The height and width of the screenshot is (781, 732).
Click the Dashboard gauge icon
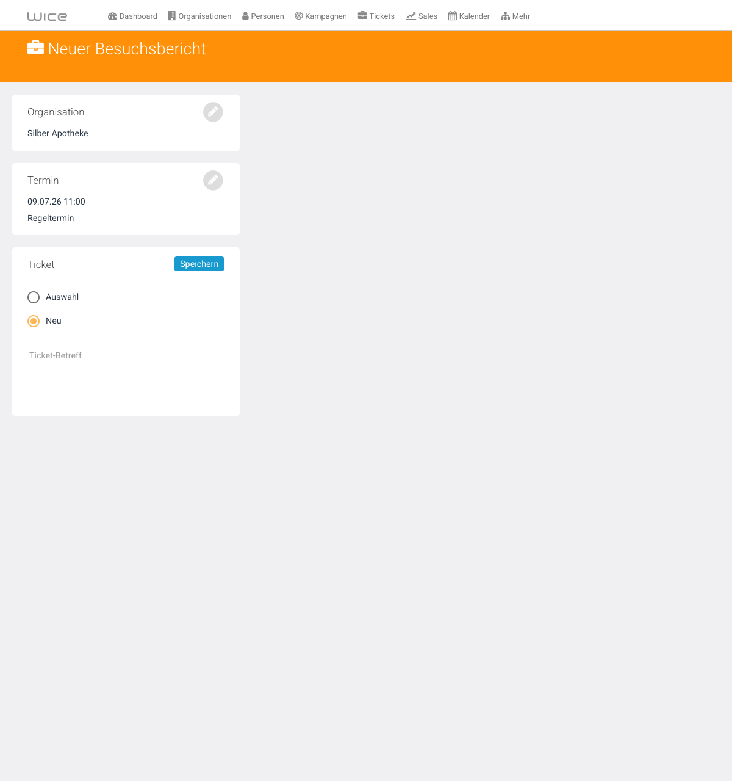(112, 16)
